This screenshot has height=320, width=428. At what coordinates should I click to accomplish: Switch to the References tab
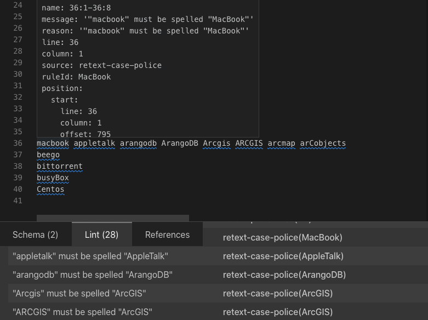tap(167, 235)
